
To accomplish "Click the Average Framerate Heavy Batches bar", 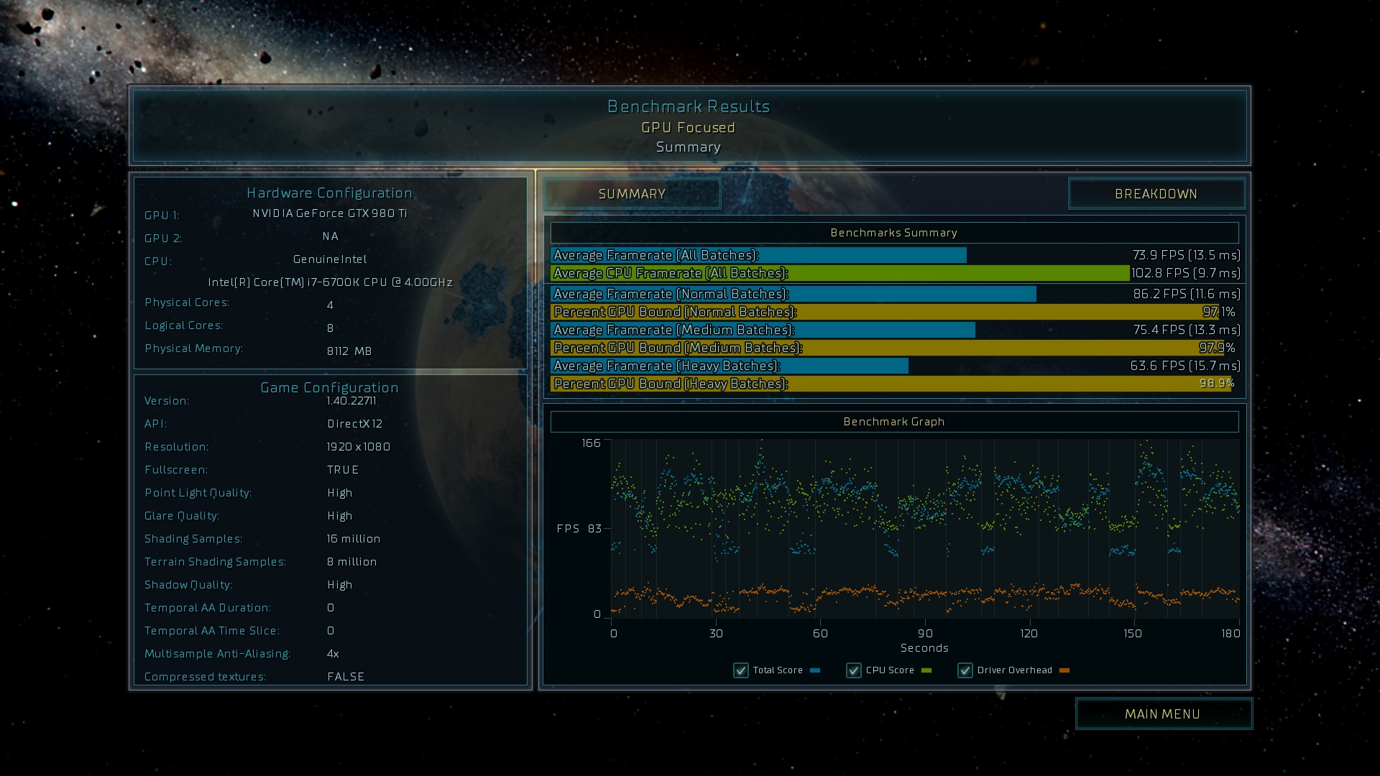I will 729,366.
